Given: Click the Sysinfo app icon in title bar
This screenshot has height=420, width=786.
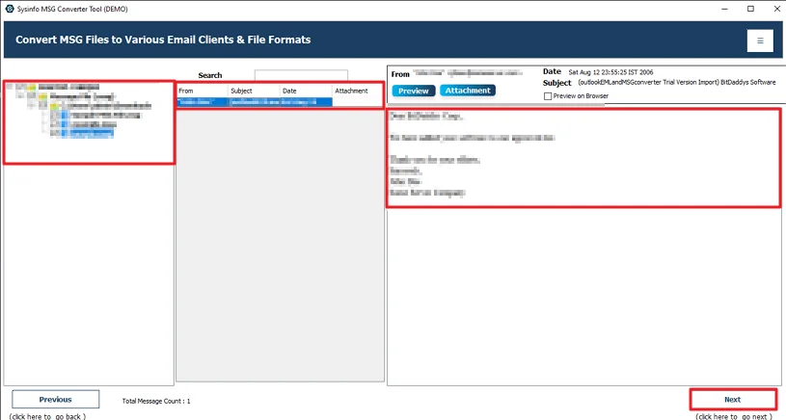Looking at the screenshot, I should pos(10,9).
